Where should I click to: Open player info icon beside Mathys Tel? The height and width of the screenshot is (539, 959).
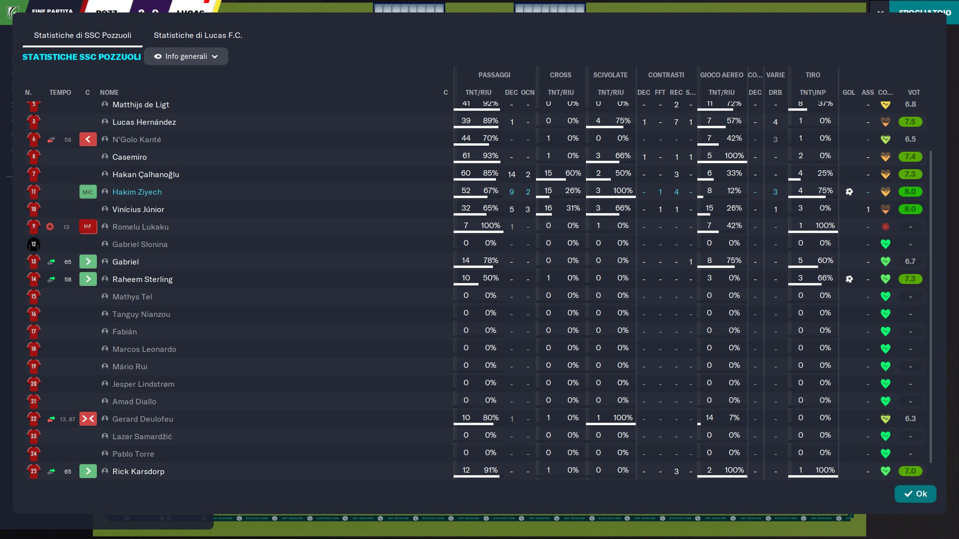[x=105, y=296]
